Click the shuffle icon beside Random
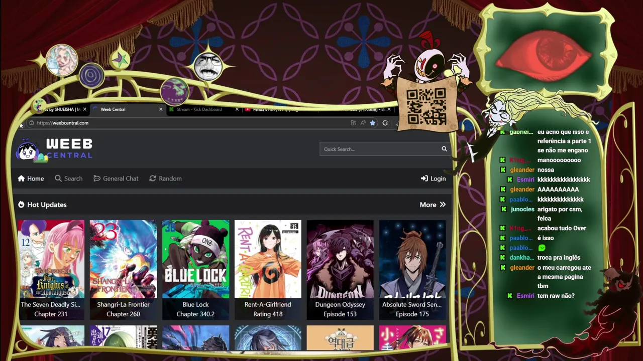This screenshot has width=643, height=361. click(153, 178)
